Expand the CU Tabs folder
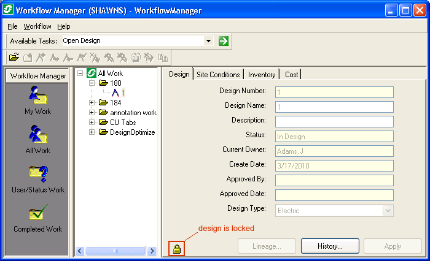This screenshot has width=430, height=261. 92,122
